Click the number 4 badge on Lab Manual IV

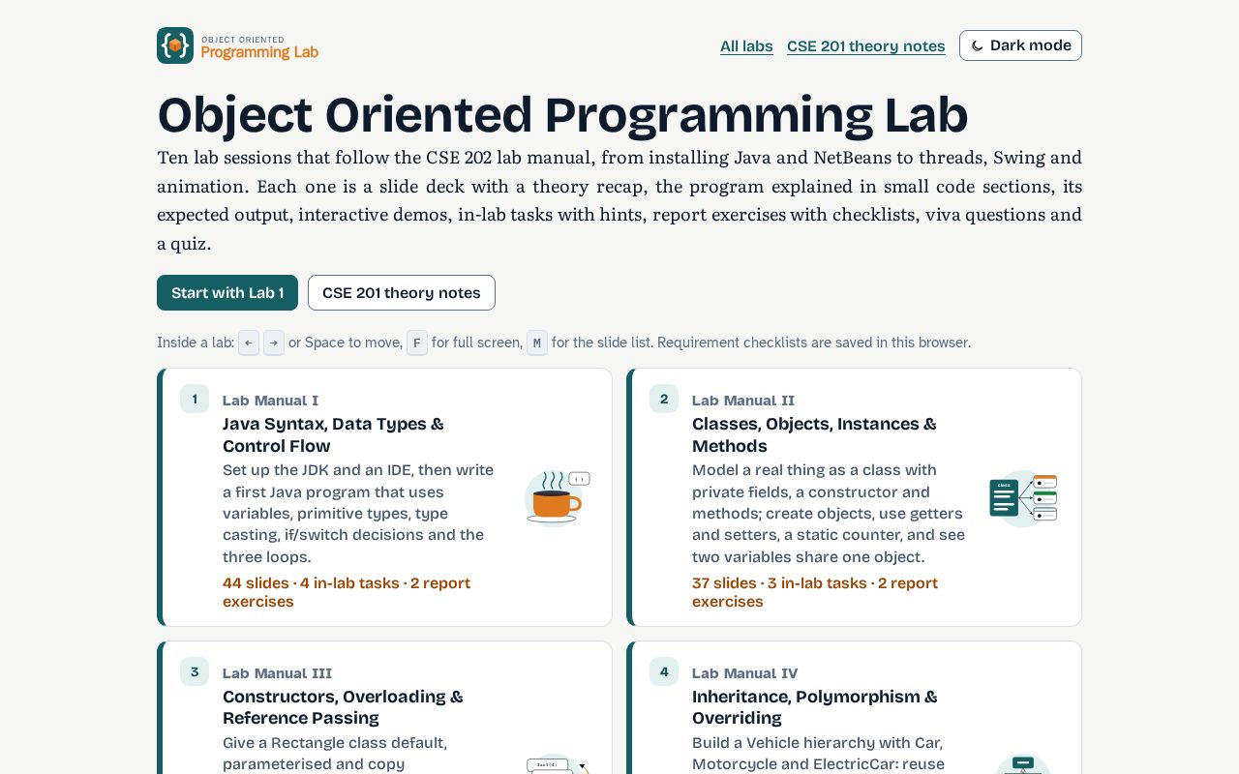pos(664,671)
